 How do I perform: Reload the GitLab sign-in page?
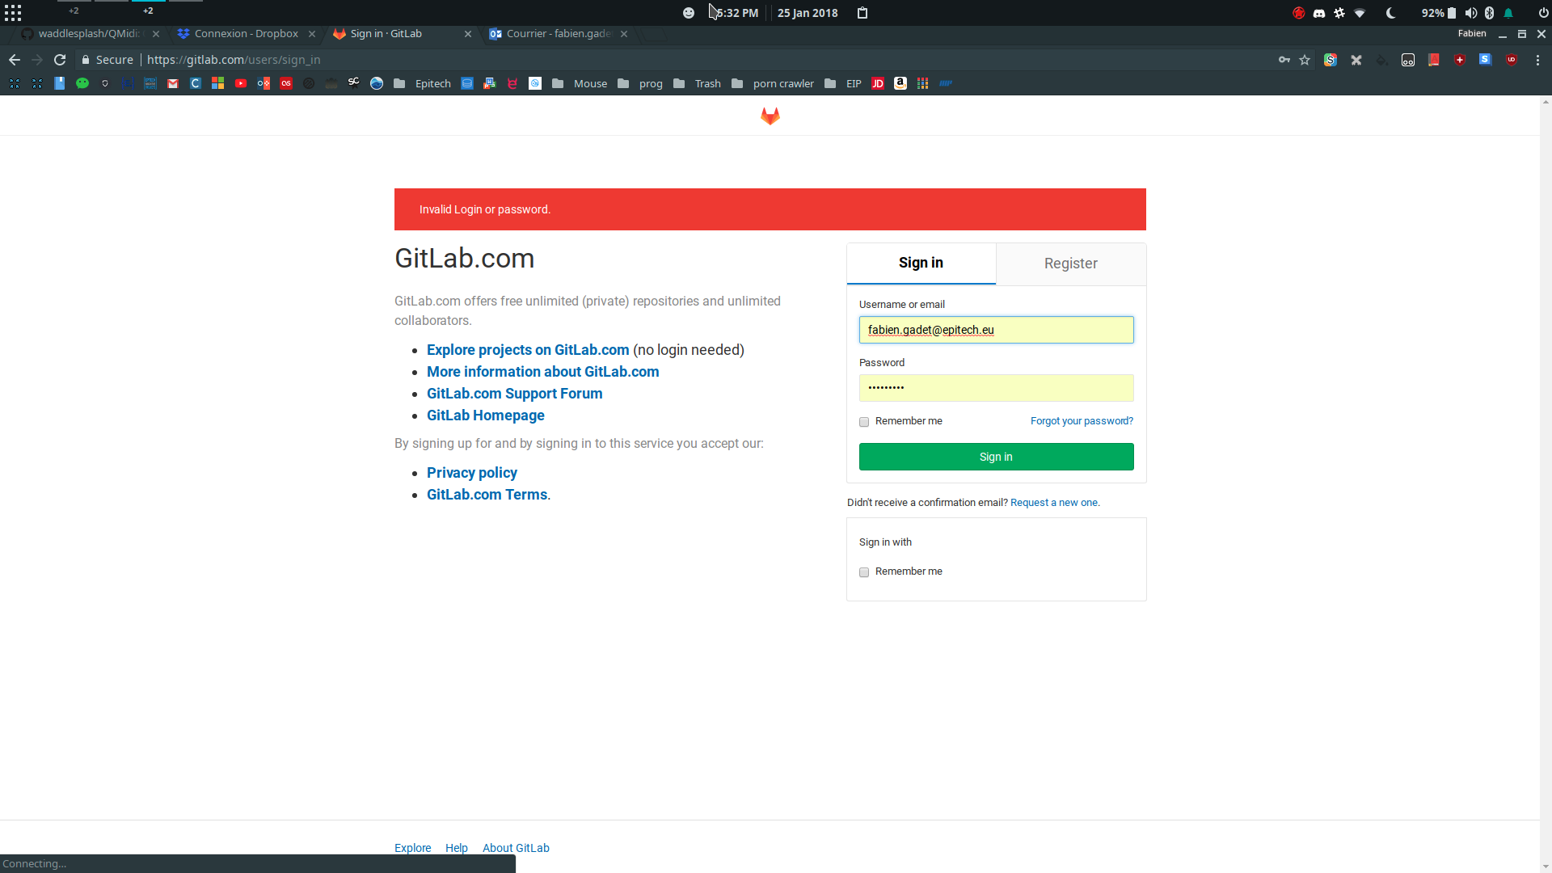tap(60, 60)
